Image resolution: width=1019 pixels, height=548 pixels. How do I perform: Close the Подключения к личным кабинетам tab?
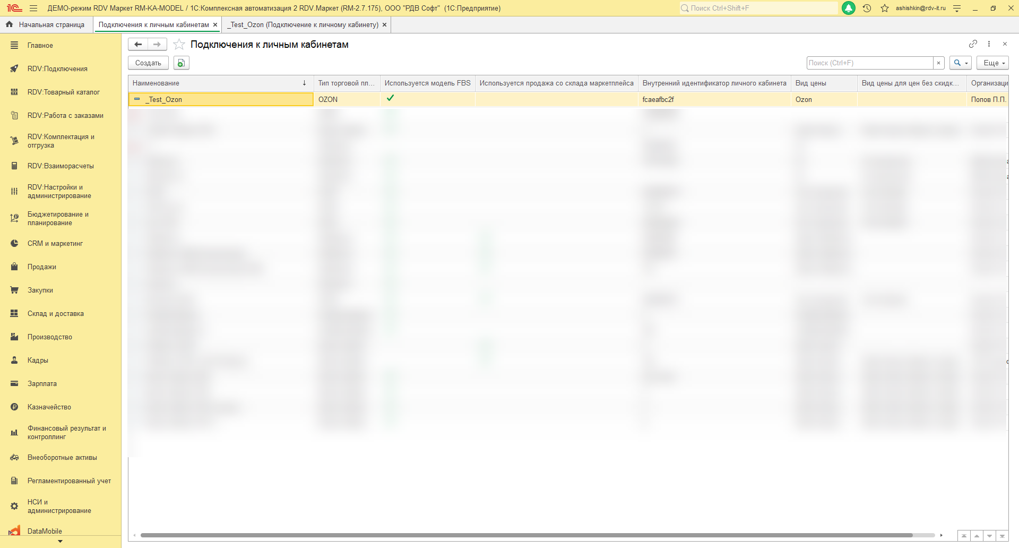[215, 25]
